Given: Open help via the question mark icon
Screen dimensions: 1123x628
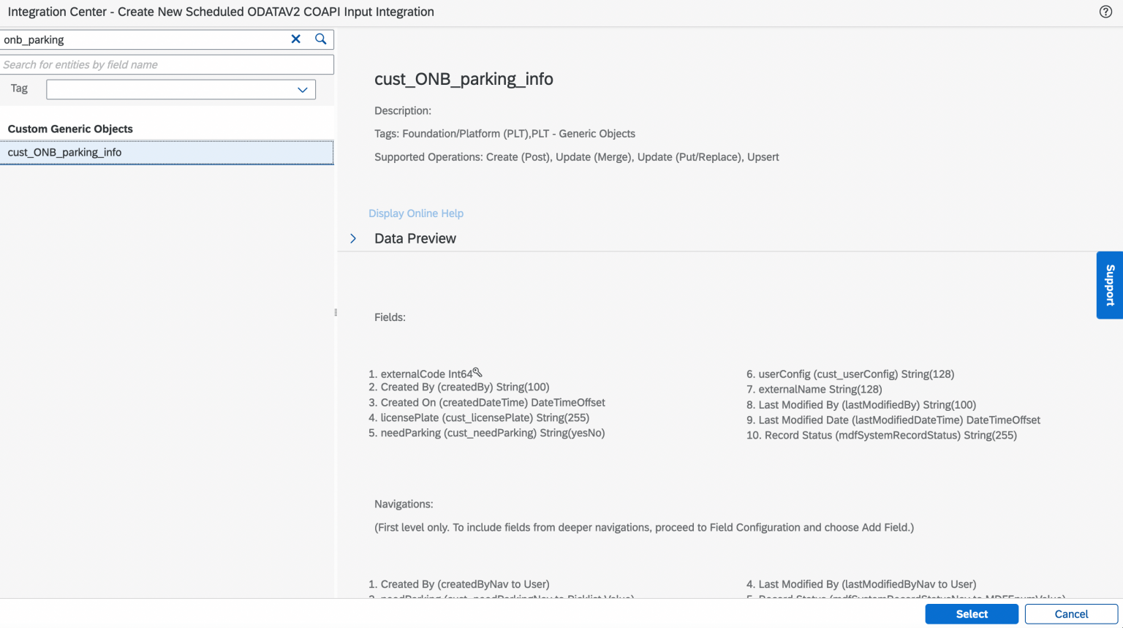Looking at the screenshot, I should click(x=1105, y=12).
